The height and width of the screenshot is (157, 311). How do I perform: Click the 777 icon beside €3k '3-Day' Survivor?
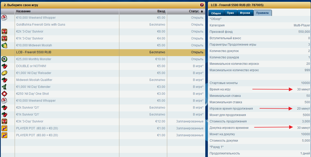pos(4,121)
